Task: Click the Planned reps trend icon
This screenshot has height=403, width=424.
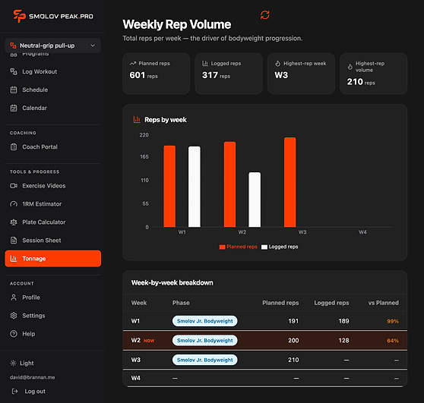Action: click(133, 64)
